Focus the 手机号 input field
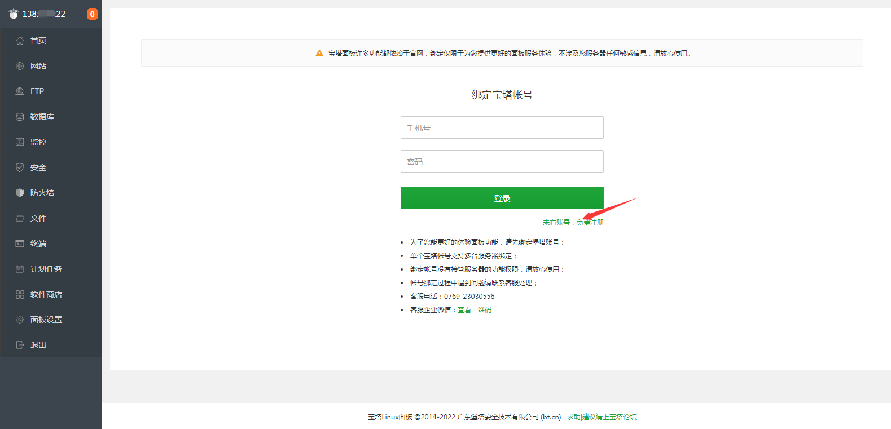 [502, 127]
